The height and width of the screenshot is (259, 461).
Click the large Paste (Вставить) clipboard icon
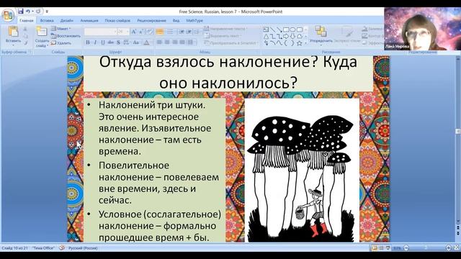coord(13,32)
